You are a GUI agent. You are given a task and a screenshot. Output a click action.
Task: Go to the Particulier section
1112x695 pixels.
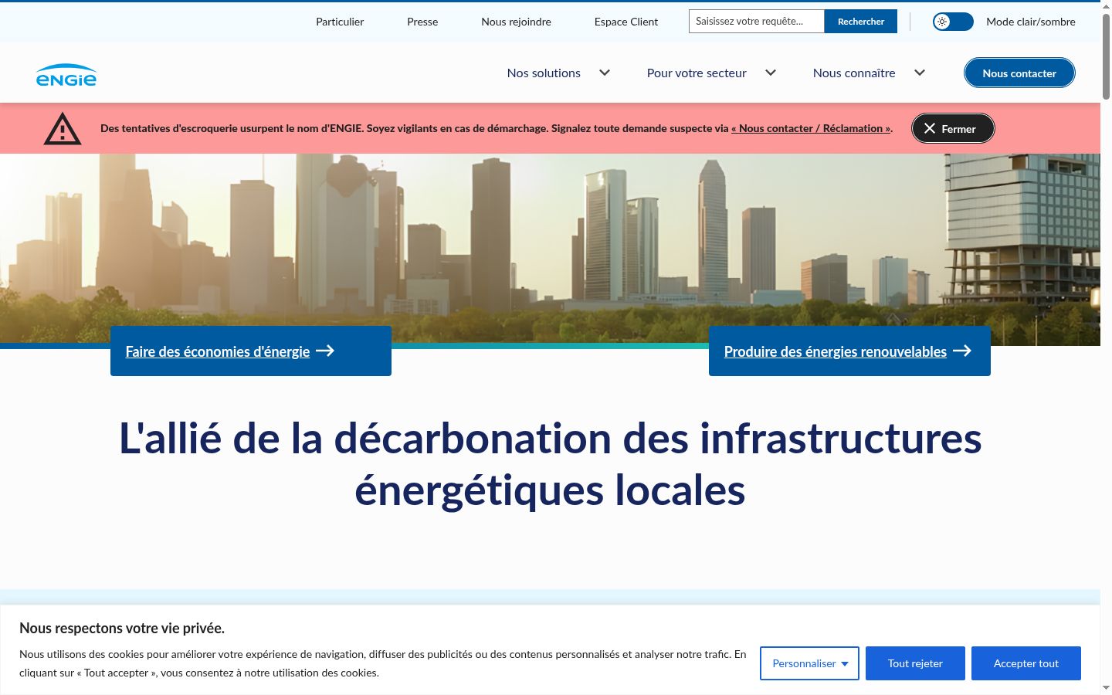click(340, 22)
